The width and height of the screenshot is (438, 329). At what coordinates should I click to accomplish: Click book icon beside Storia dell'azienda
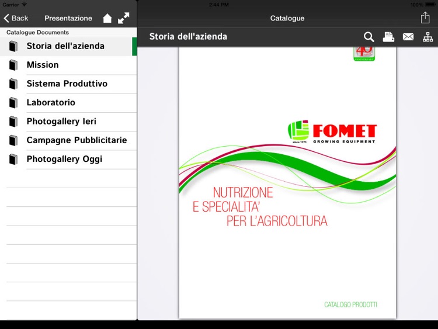point(13,46)
